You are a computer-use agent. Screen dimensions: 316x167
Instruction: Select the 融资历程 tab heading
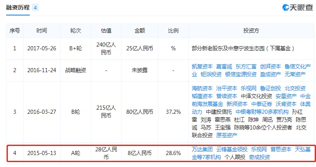(18, 8)
